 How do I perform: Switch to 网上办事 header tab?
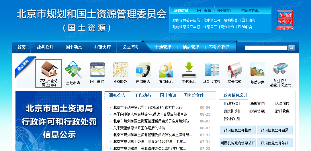(x=204, y=11)
